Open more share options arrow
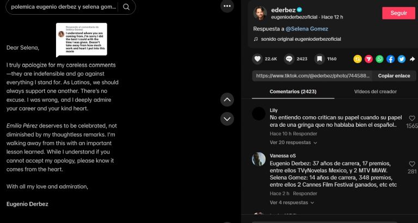Image resolution: width=418 pixels, height=223 pixels. coord(412,59)
